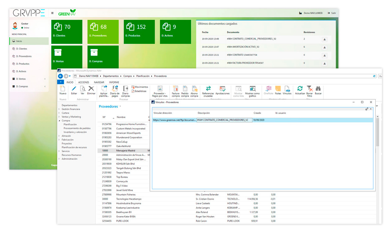Go back with the NAV back arrow
Viewport: 390px width, 232px height.
point(60,76)
